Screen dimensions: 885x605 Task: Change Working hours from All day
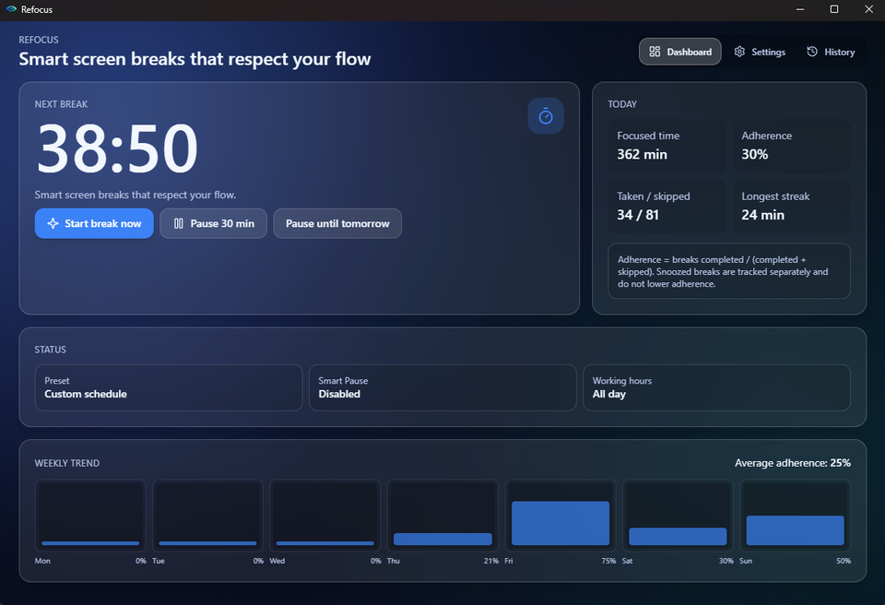click(716, 387)
